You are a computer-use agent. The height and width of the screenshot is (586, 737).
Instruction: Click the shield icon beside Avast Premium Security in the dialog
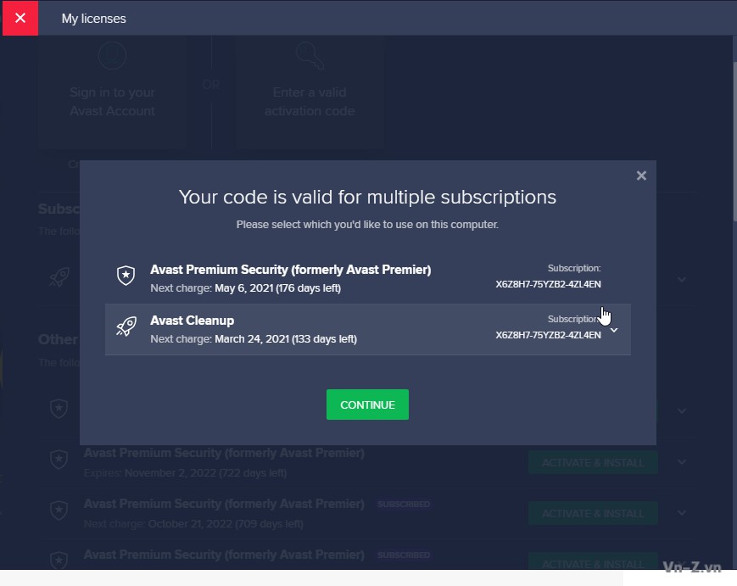126,276
